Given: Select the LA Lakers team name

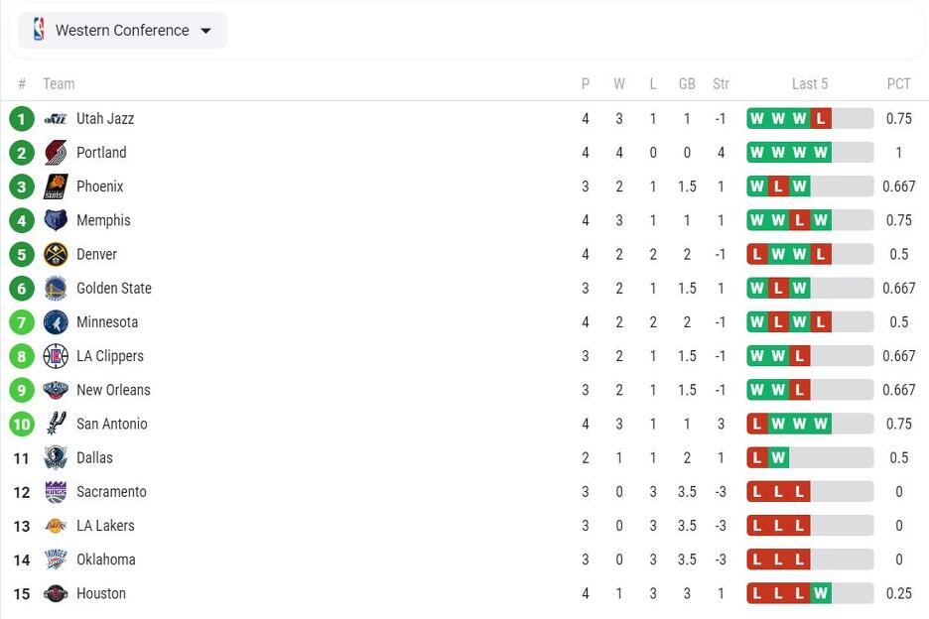Looking at the screenshot, I should [105, 526].
